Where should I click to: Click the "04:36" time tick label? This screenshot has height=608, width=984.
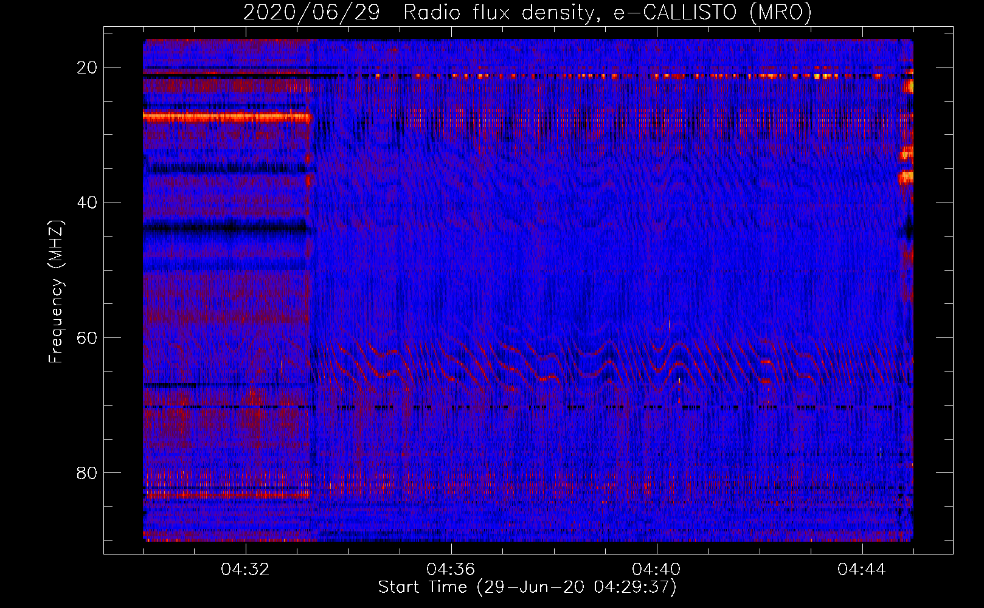point(451,570)
